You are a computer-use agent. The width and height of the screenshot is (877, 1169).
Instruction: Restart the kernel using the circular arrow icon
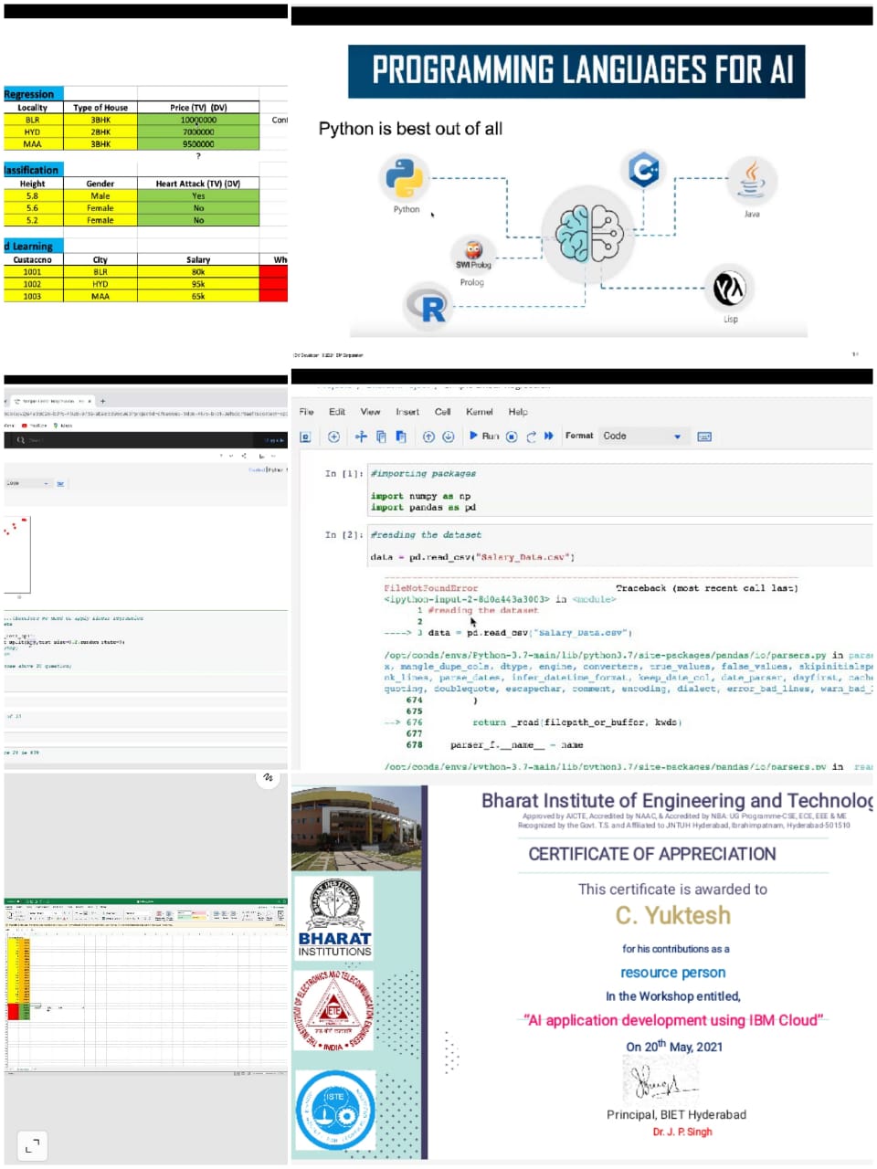(x=531, y=437)
